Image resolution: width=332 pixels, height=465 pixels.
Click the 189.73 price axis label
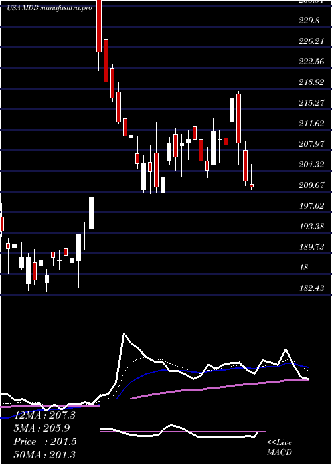311,247
